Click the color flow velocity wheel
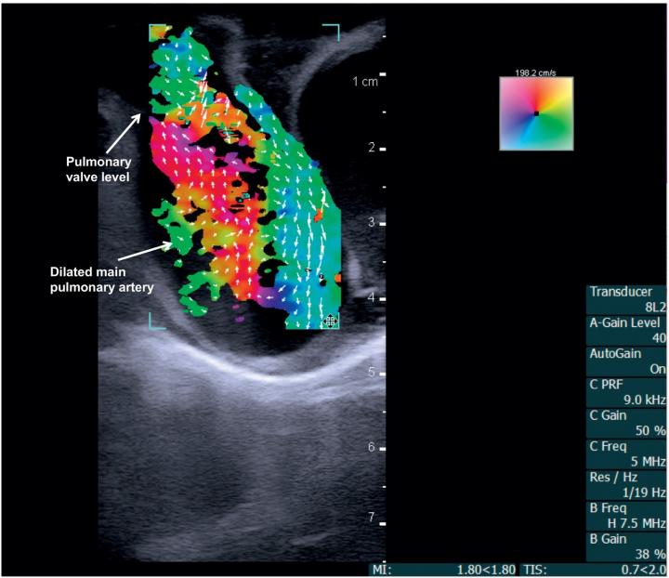This screenshot has width=669, height=578. [535, 113]
